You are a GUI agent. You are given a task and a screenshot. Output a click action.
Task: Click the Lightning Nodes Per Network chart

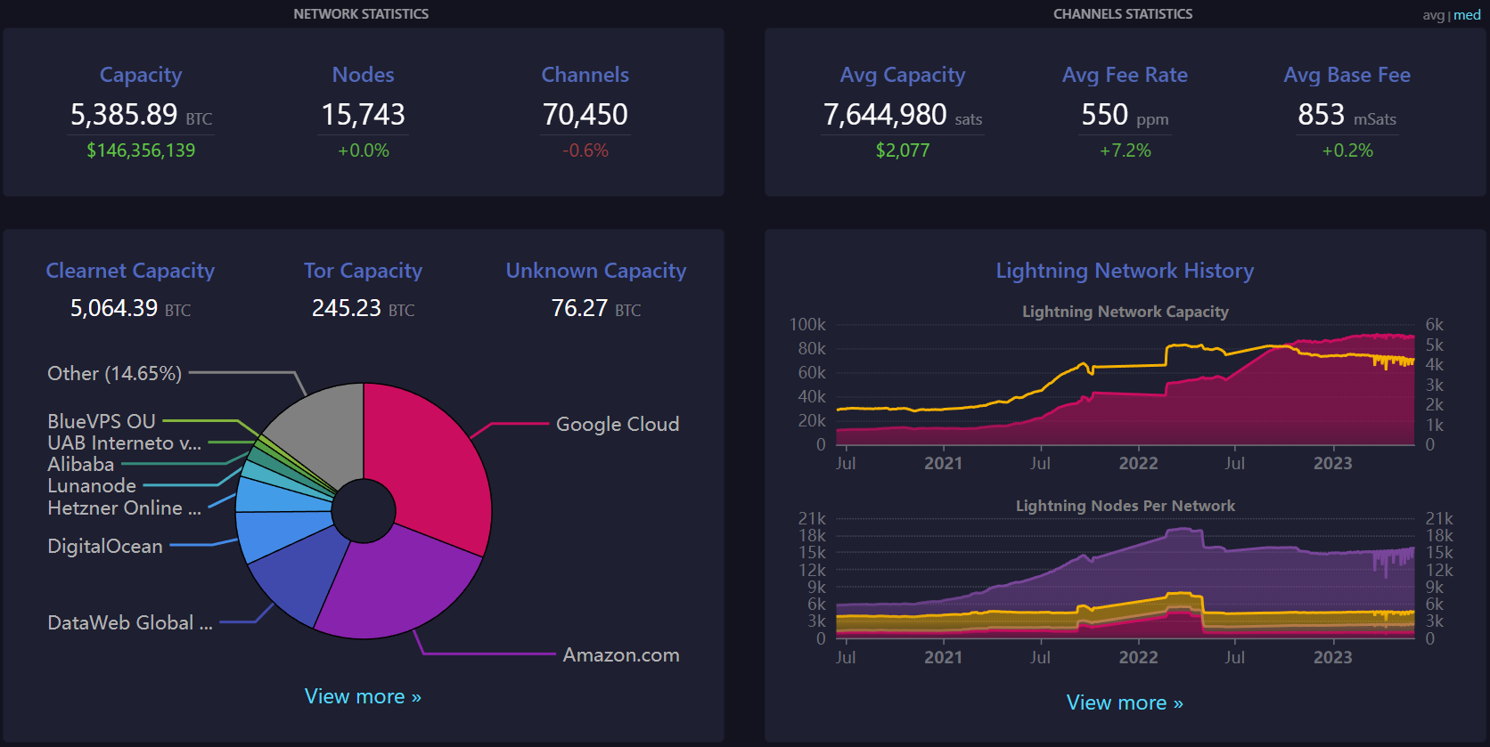1125,579
